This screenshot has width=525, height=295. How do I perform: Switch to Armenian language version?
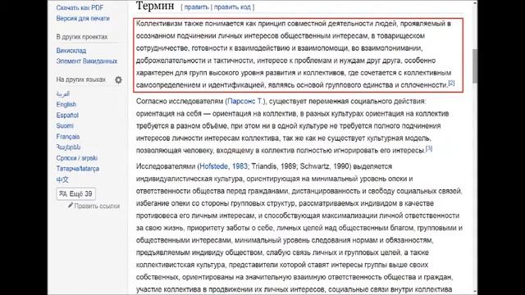point(68,147)
